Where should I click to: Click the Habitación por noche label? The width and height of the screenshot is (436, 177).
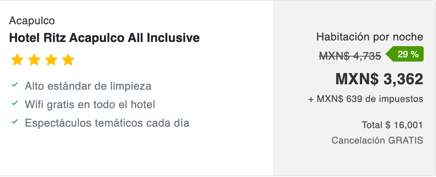[x=370, y=37]
